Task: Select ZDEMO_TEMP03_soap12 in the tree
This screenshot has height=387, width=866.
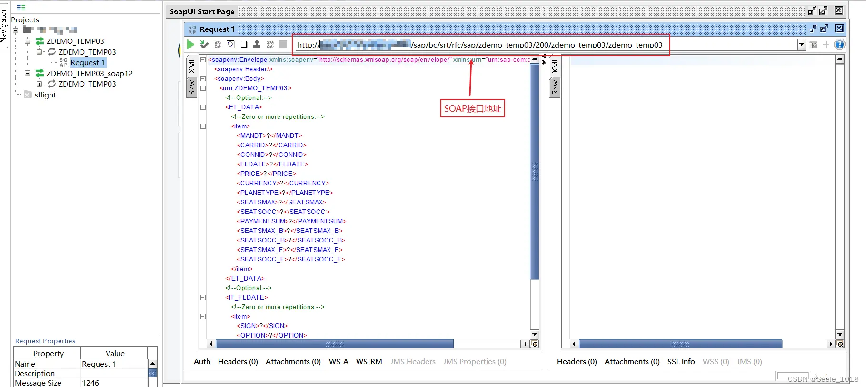Action: pyautogui.click(x=90, y=74)
